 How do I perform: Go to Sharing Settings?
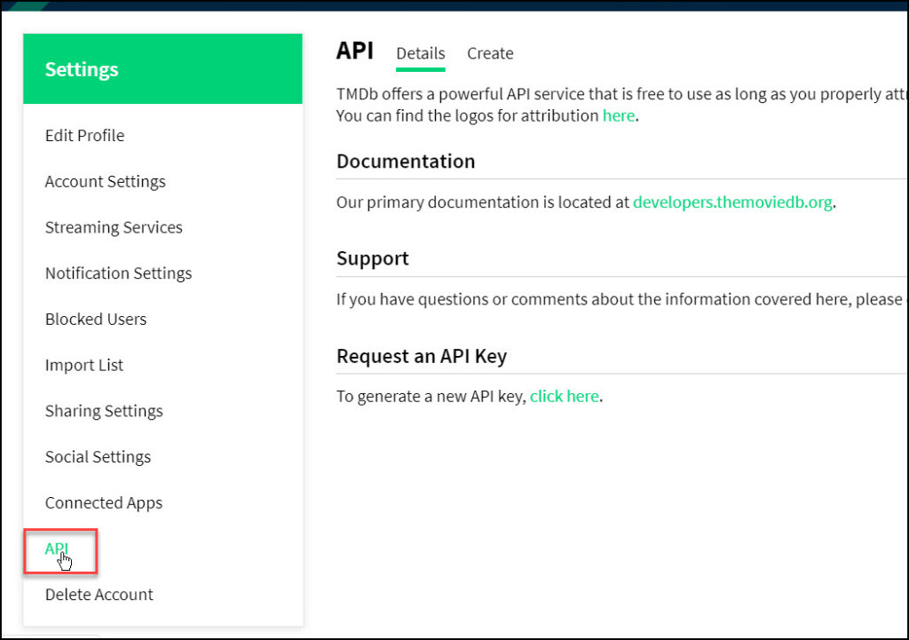pos(104,411)
